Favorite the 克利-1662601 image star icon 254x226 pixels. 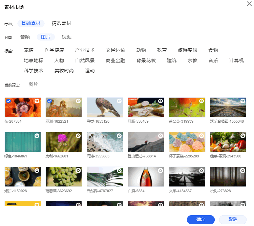pos(78,136)
